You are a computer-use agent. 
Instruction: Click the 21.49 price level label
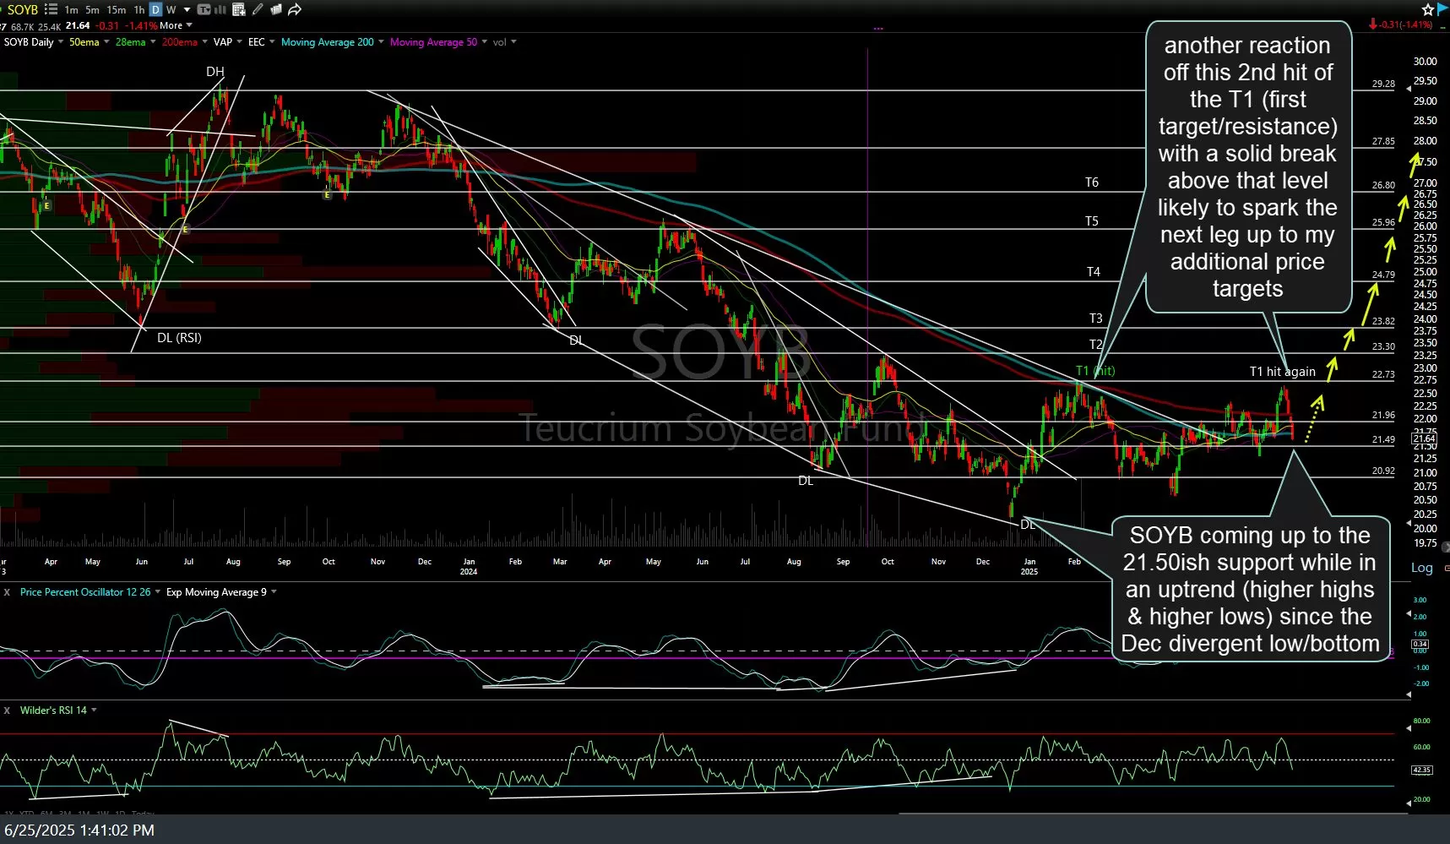pos(1383,439)
